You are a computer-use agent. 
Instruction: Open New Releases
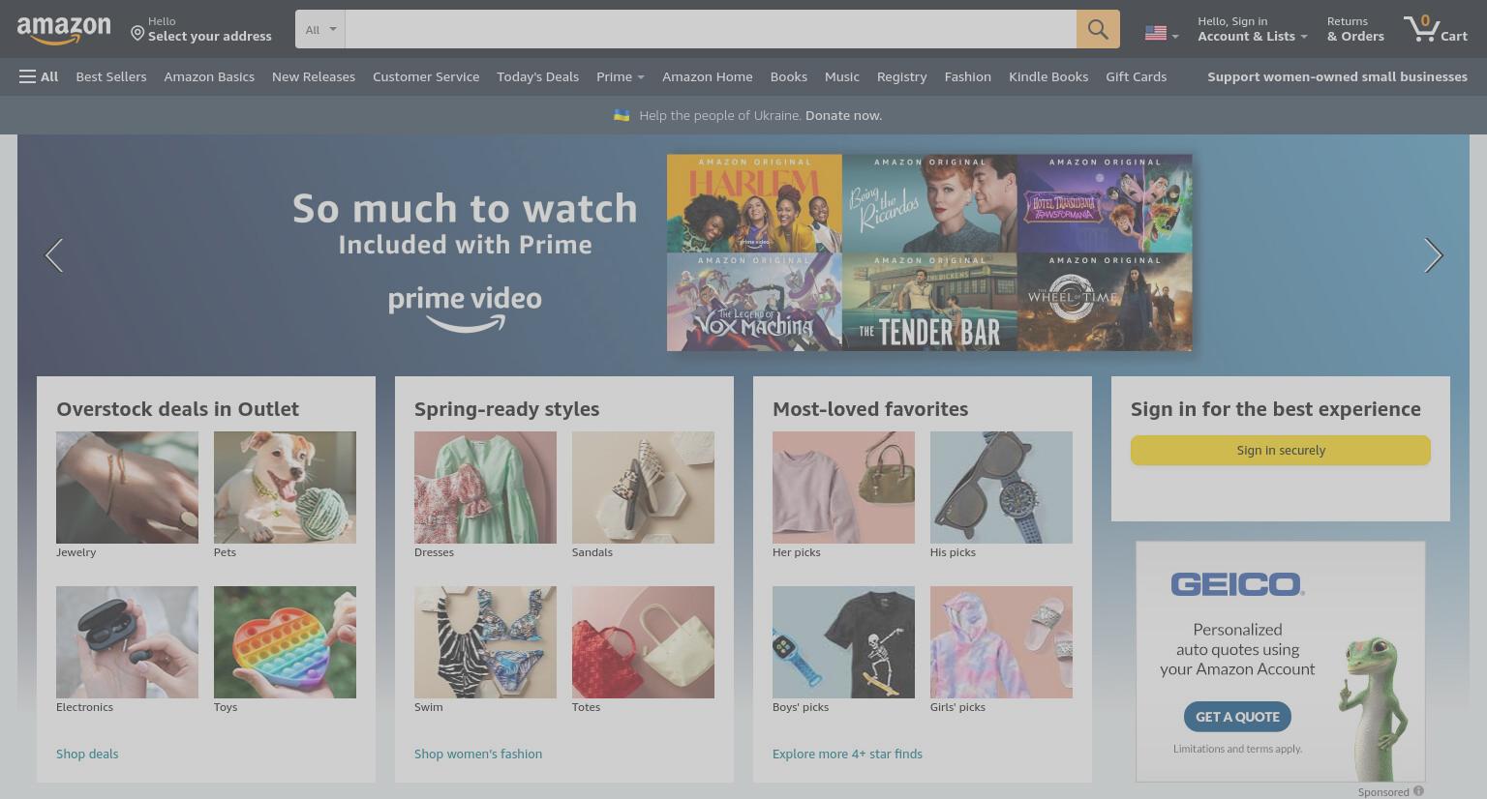pyautogui.click(x=314, y=76)
